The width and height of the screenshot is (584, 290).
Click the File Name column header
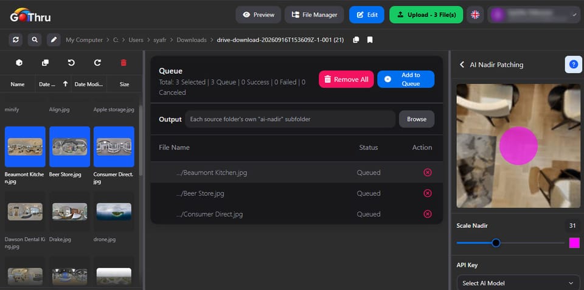[175, 147]
